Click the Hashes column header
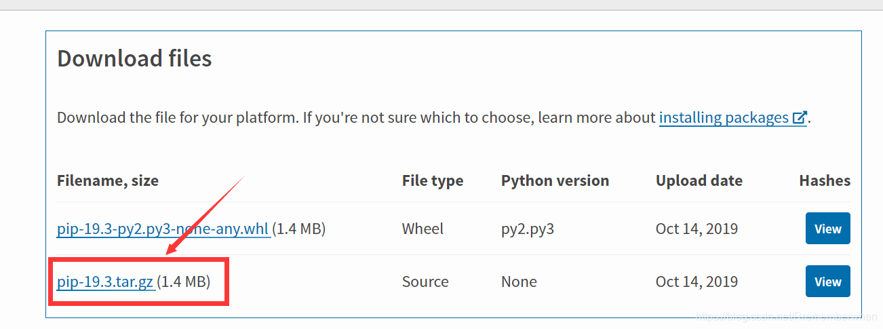 (825, 181)
